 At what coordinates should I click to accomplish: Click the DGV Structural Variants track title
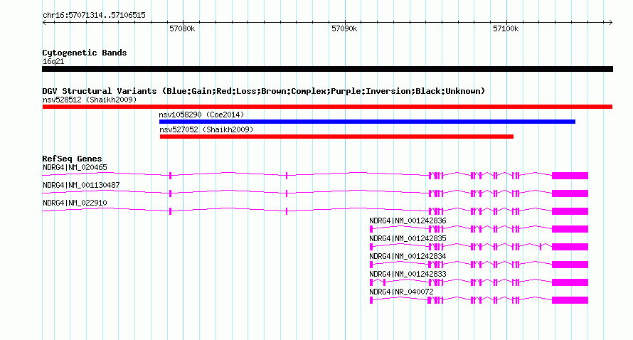(x=264, y=91)
